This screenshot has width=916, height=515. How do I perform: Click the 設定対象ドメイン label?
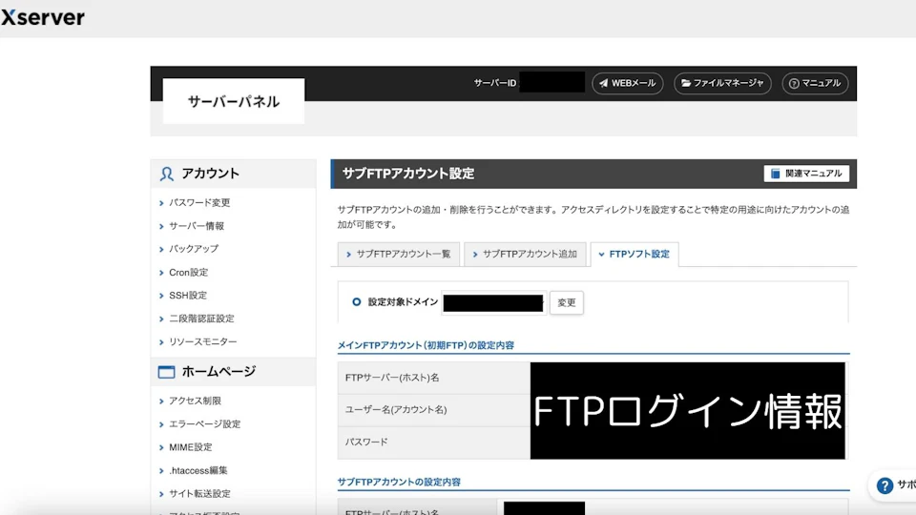click(x=403, y=302)
